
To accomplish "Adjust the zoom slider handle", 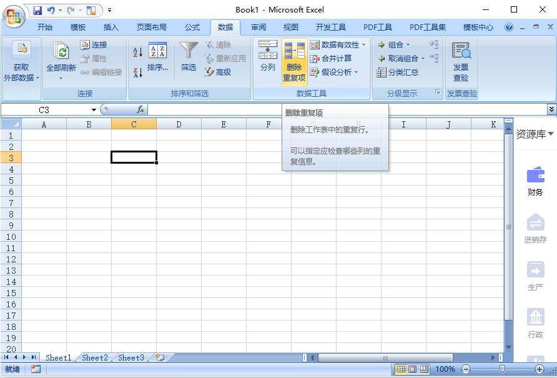I will click(502, 369).
